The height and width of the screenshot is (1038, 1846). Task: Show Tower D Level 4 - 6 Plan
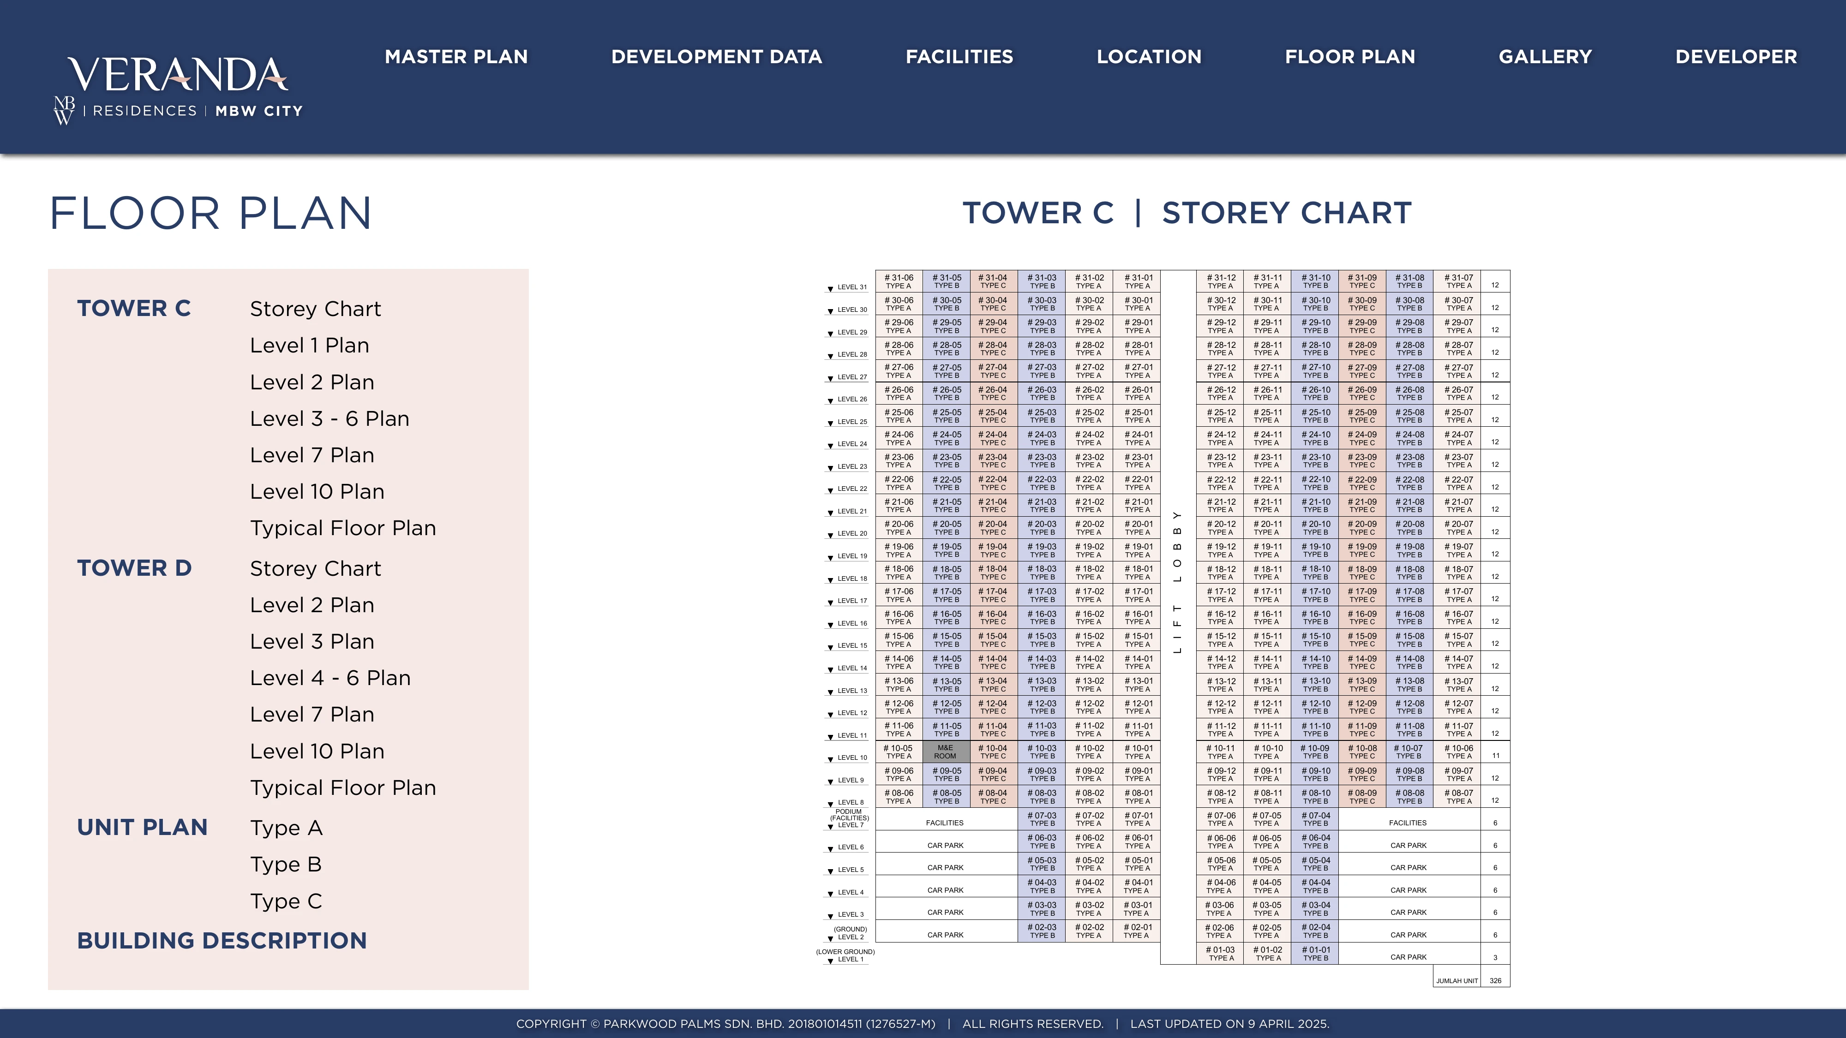(x=330, y=678)
